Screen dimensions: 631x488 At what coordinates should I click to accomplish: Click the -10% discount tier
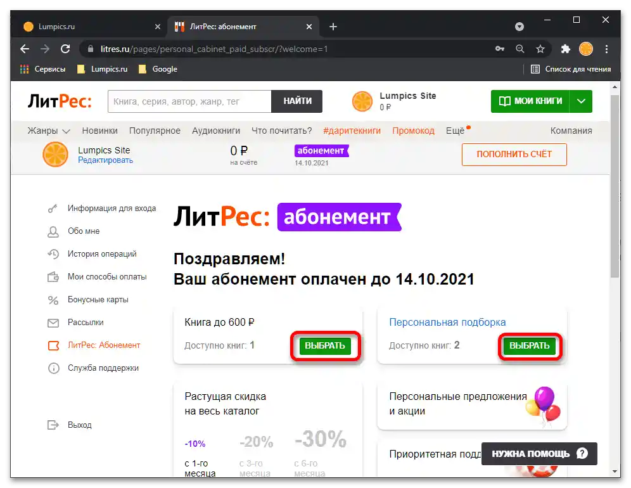click(195, 444)
